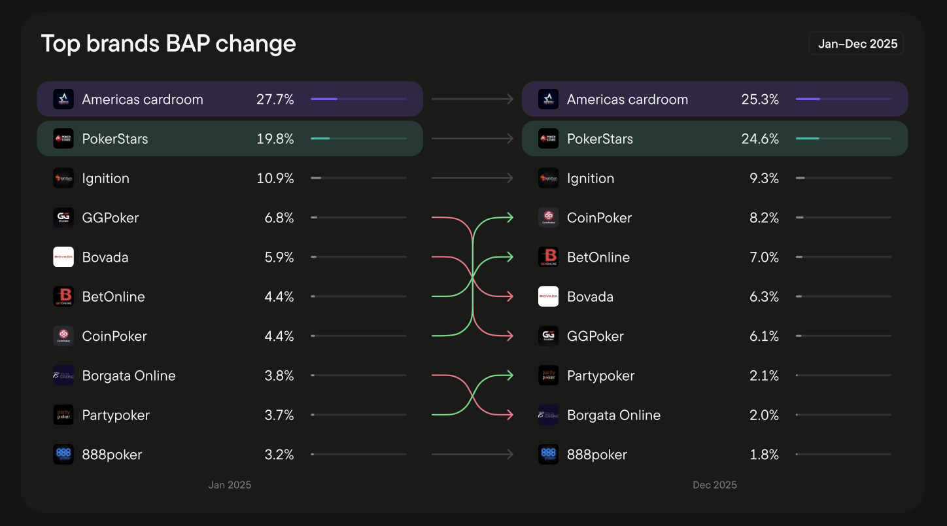
Task: Click the Borgata Online logo in Dec column
Action: pyautogui.click(x=548, y=415)
